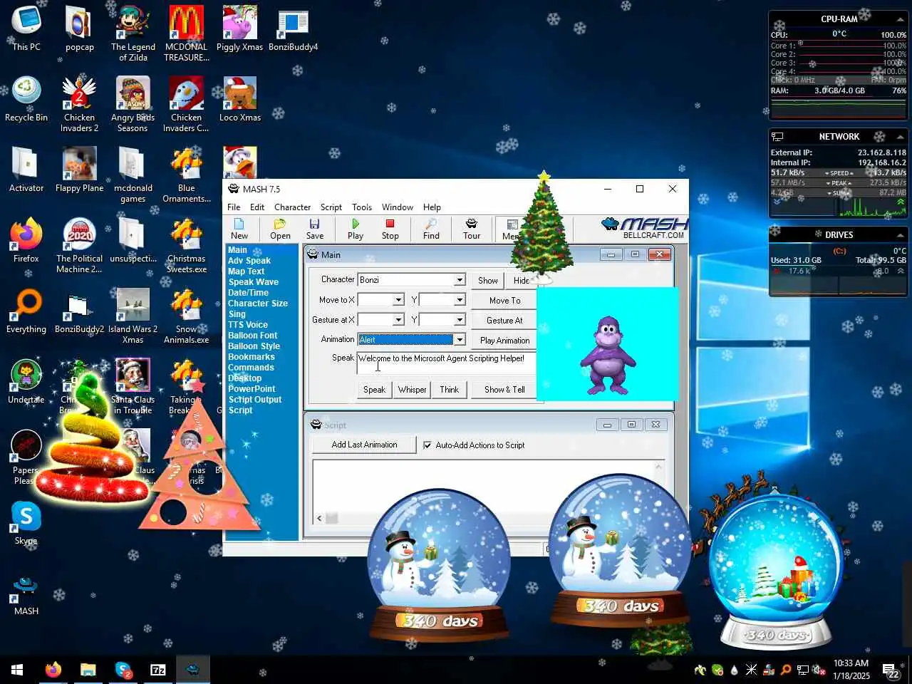Expand the Gesture at X dropdown
The height and width of the screenshot is (684, 912).
click(x=398, y=320)
